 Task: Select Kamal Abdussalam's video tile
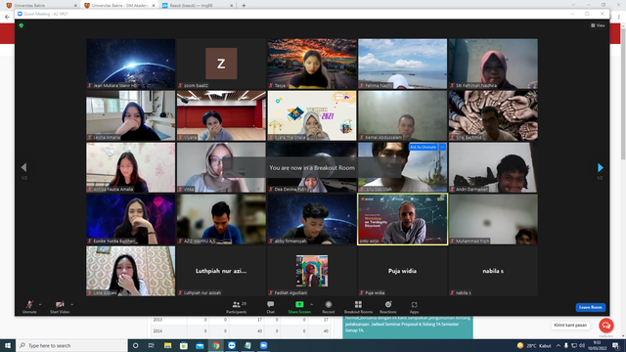(x=402, y=115)
